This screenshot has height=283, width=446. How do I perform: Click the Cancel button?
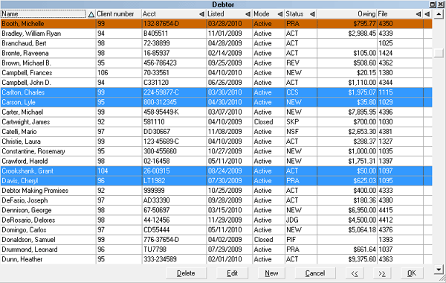(315, 273)
